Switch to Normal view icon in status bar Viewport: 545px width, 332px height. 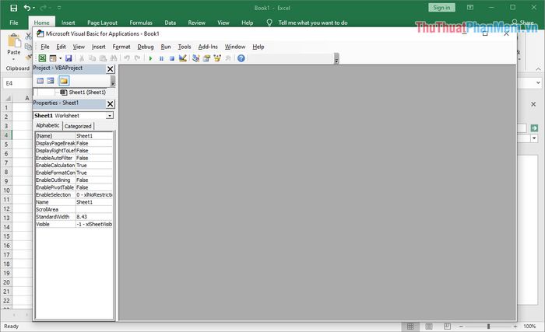tap(410, 326)
